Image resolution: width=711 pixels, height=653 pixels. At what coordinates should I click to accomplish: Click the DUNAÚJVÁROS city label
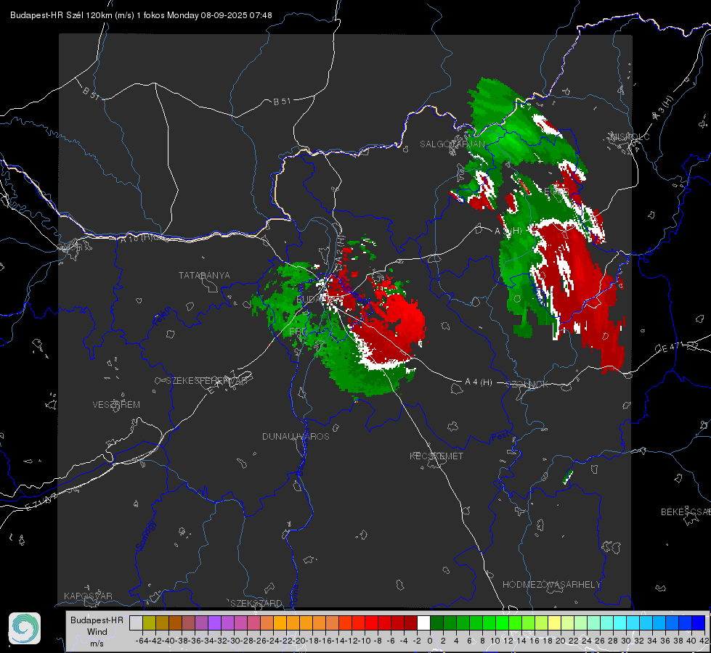click(x=296, y=436)
